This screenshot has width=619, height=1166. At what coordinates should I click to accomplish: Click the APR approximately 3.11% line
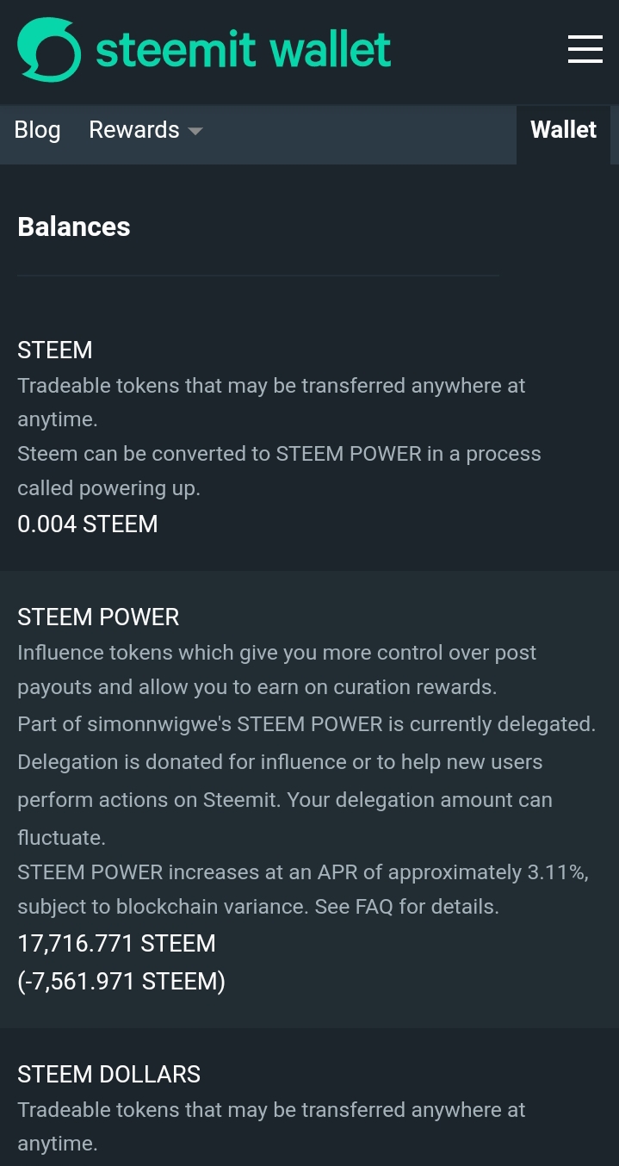303,872
